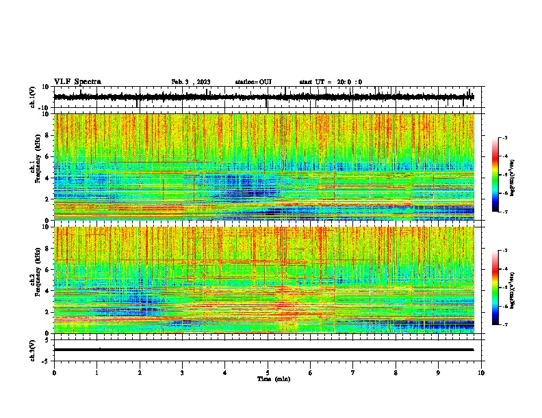Click the ch.2 color scale bar
The height and width of the screenshot is (418, 542).
click(x=495, y=288)
